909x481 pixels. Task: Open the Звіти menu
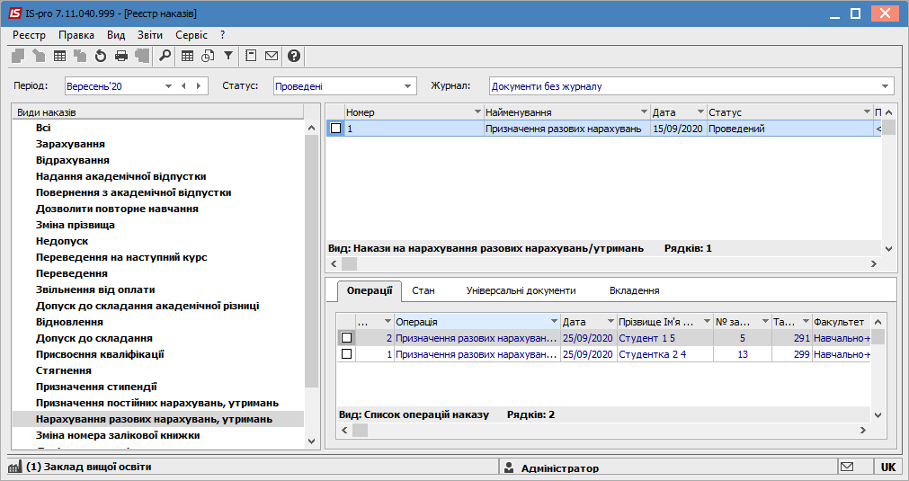[150, 35]
